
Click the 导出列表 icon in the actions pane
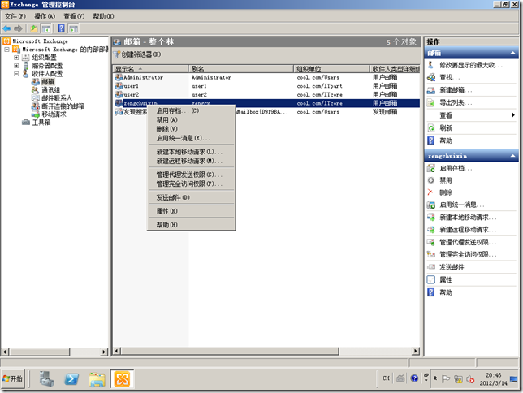(x=431, y=102)
